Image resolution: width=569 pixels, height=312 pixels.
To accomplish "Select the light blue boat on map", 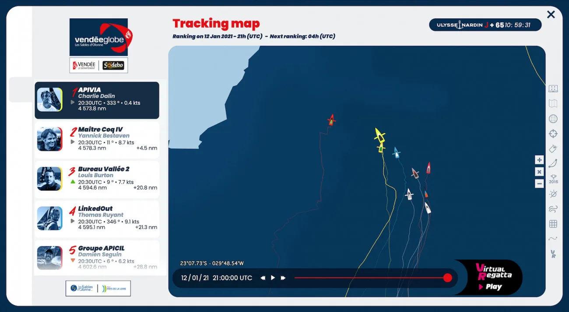I will click(x=397, y=152).
